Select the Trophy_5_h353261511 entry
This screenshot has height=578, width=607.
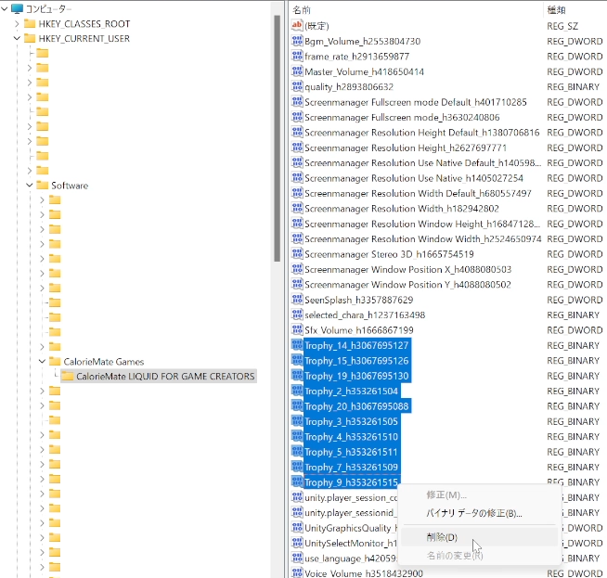[351, 452]
